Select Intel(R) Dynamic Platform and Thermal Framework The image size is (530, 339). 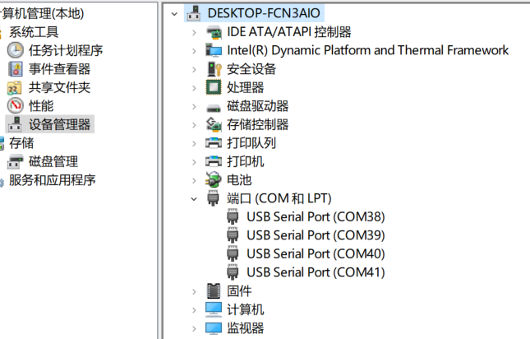pos(368,50)
